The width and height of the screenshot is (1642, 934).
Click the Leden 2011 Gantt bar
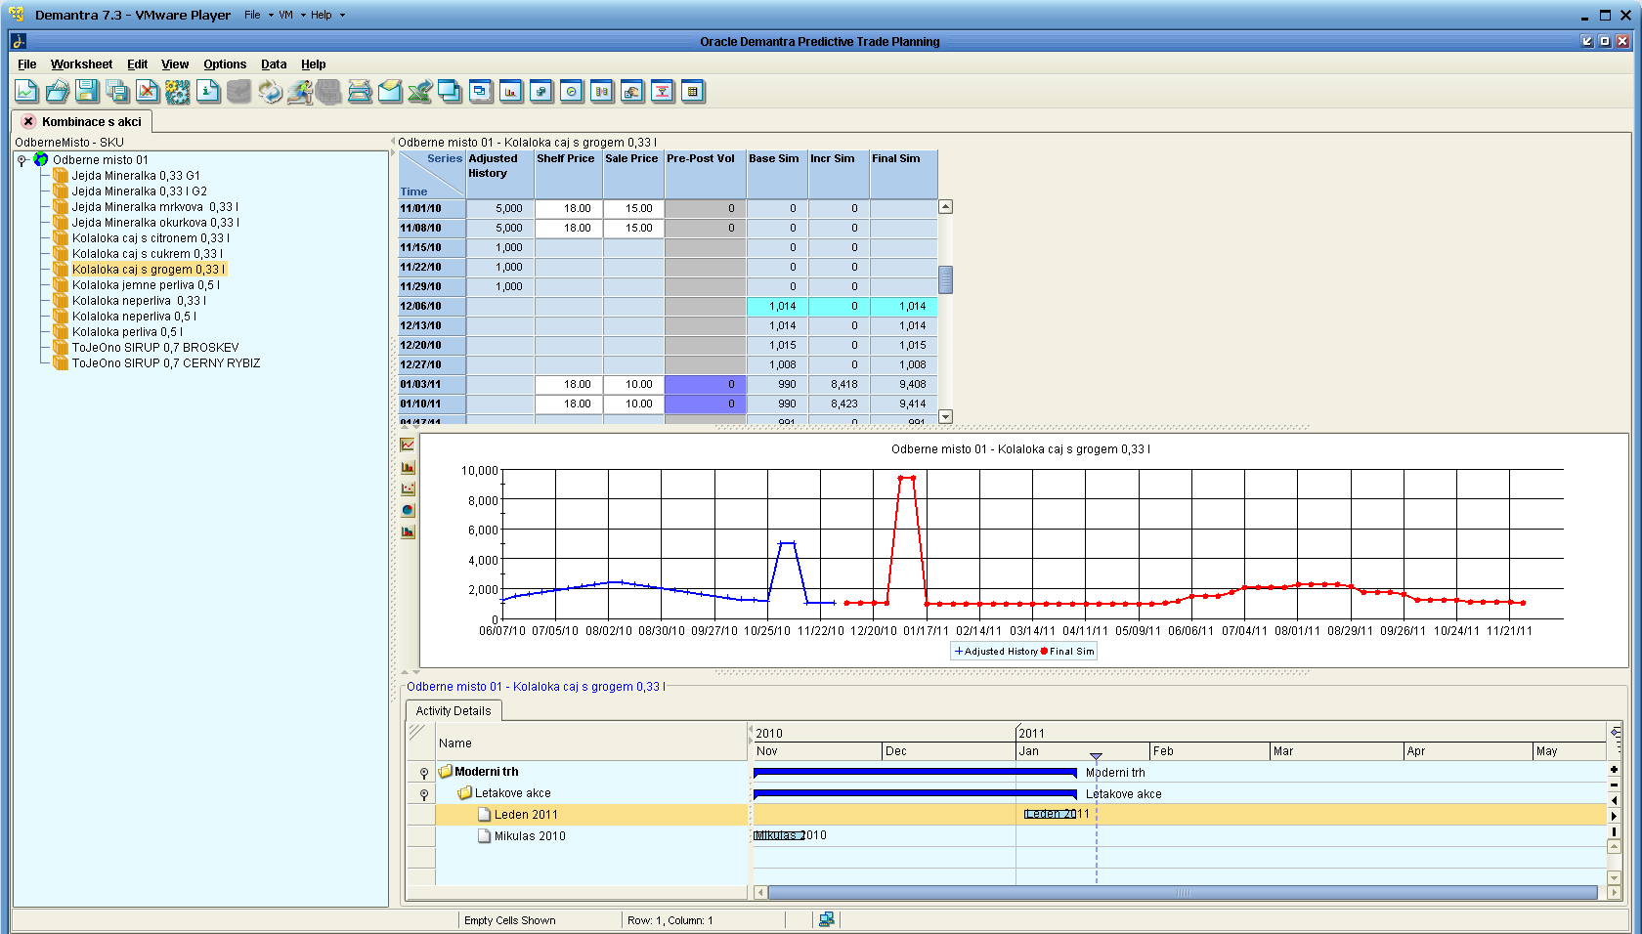pyautogui.click(x=1051, y=814)
